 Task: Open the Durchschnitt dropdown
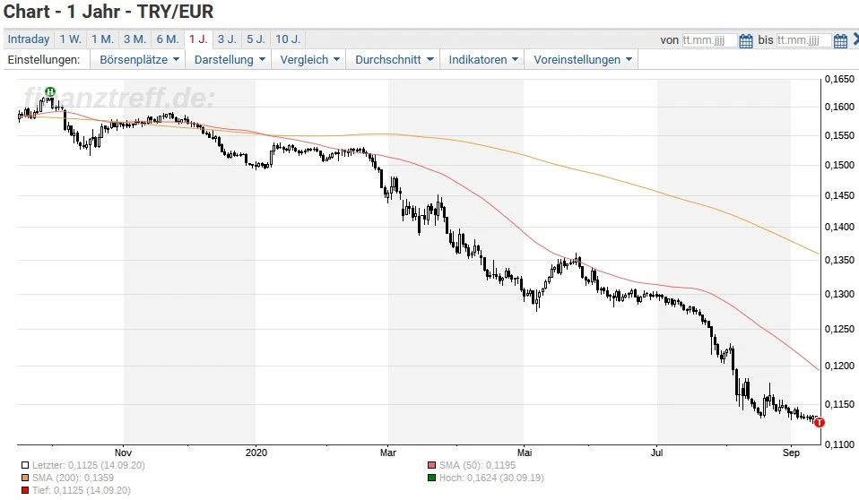394,60
